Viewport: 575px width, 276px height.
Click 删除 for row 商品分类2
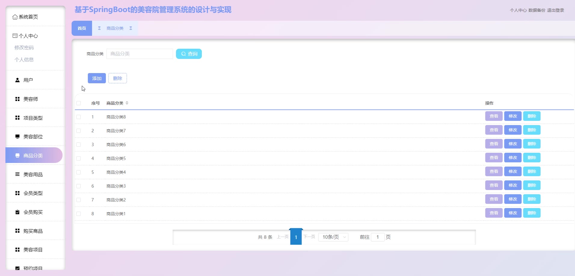532,199
